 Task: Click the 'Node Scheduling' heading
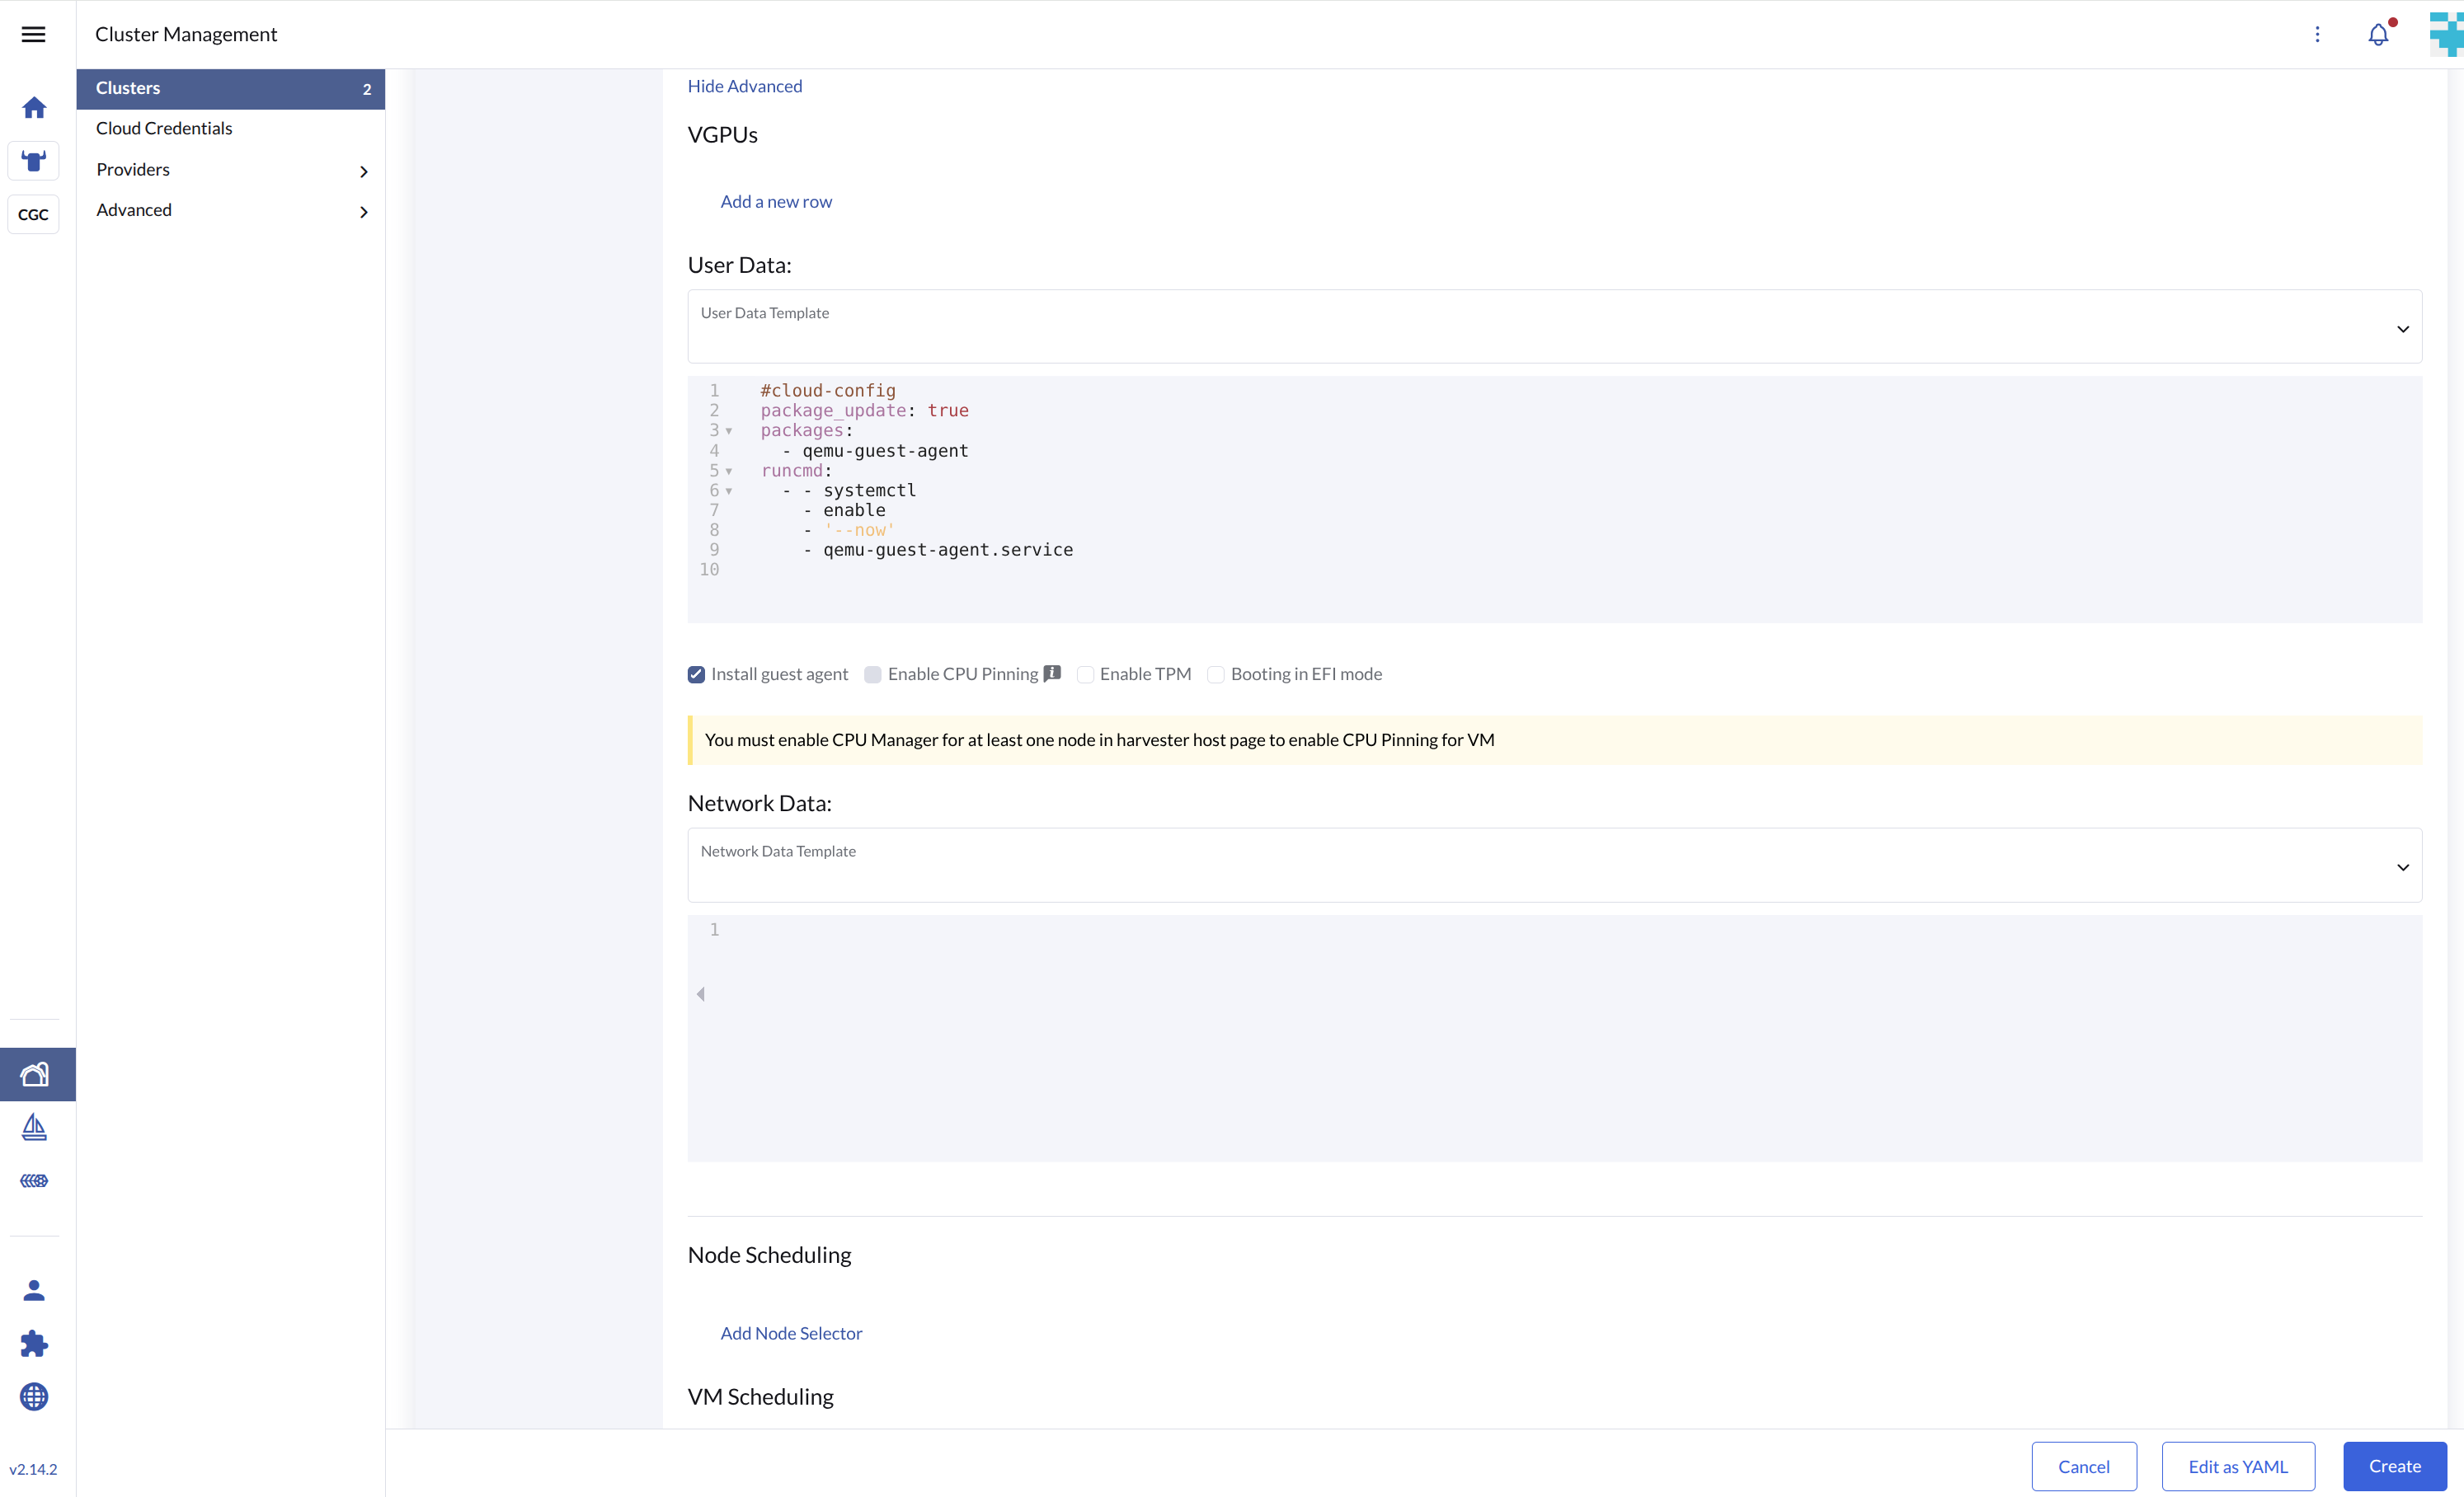(769, 1254)
